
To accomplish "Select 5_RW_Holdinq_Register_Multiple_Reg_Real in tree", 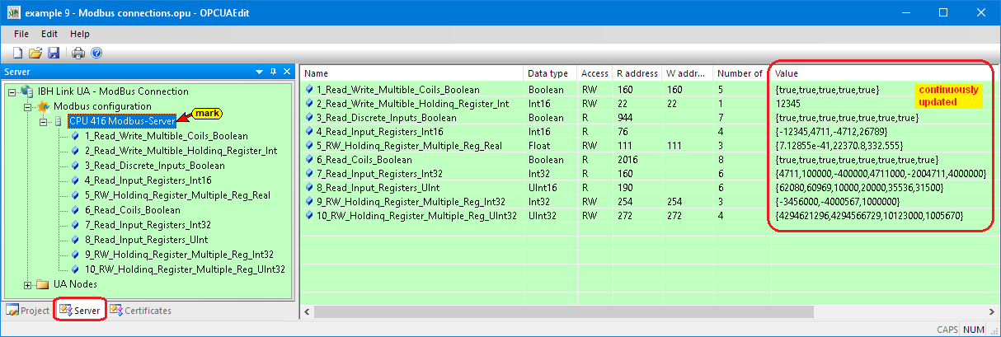I will click(177, 195).
